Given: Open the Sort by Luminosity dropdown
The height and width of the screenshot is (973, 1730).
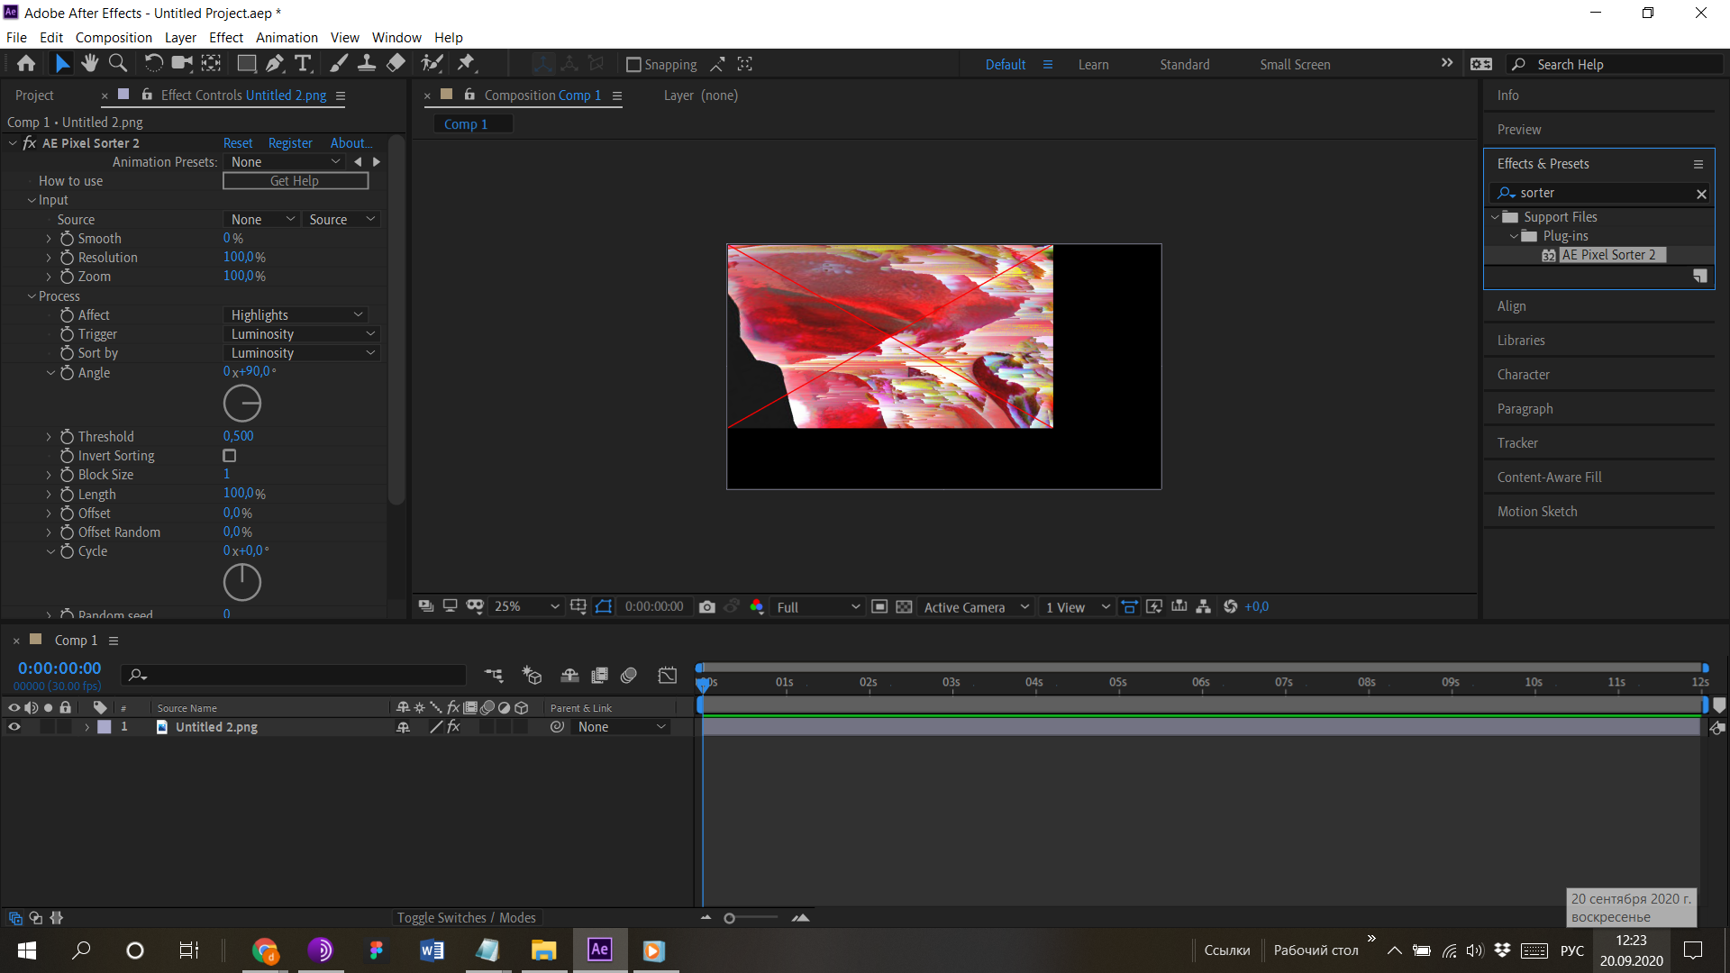Looking at the screenshot, I should coord(301,353).
